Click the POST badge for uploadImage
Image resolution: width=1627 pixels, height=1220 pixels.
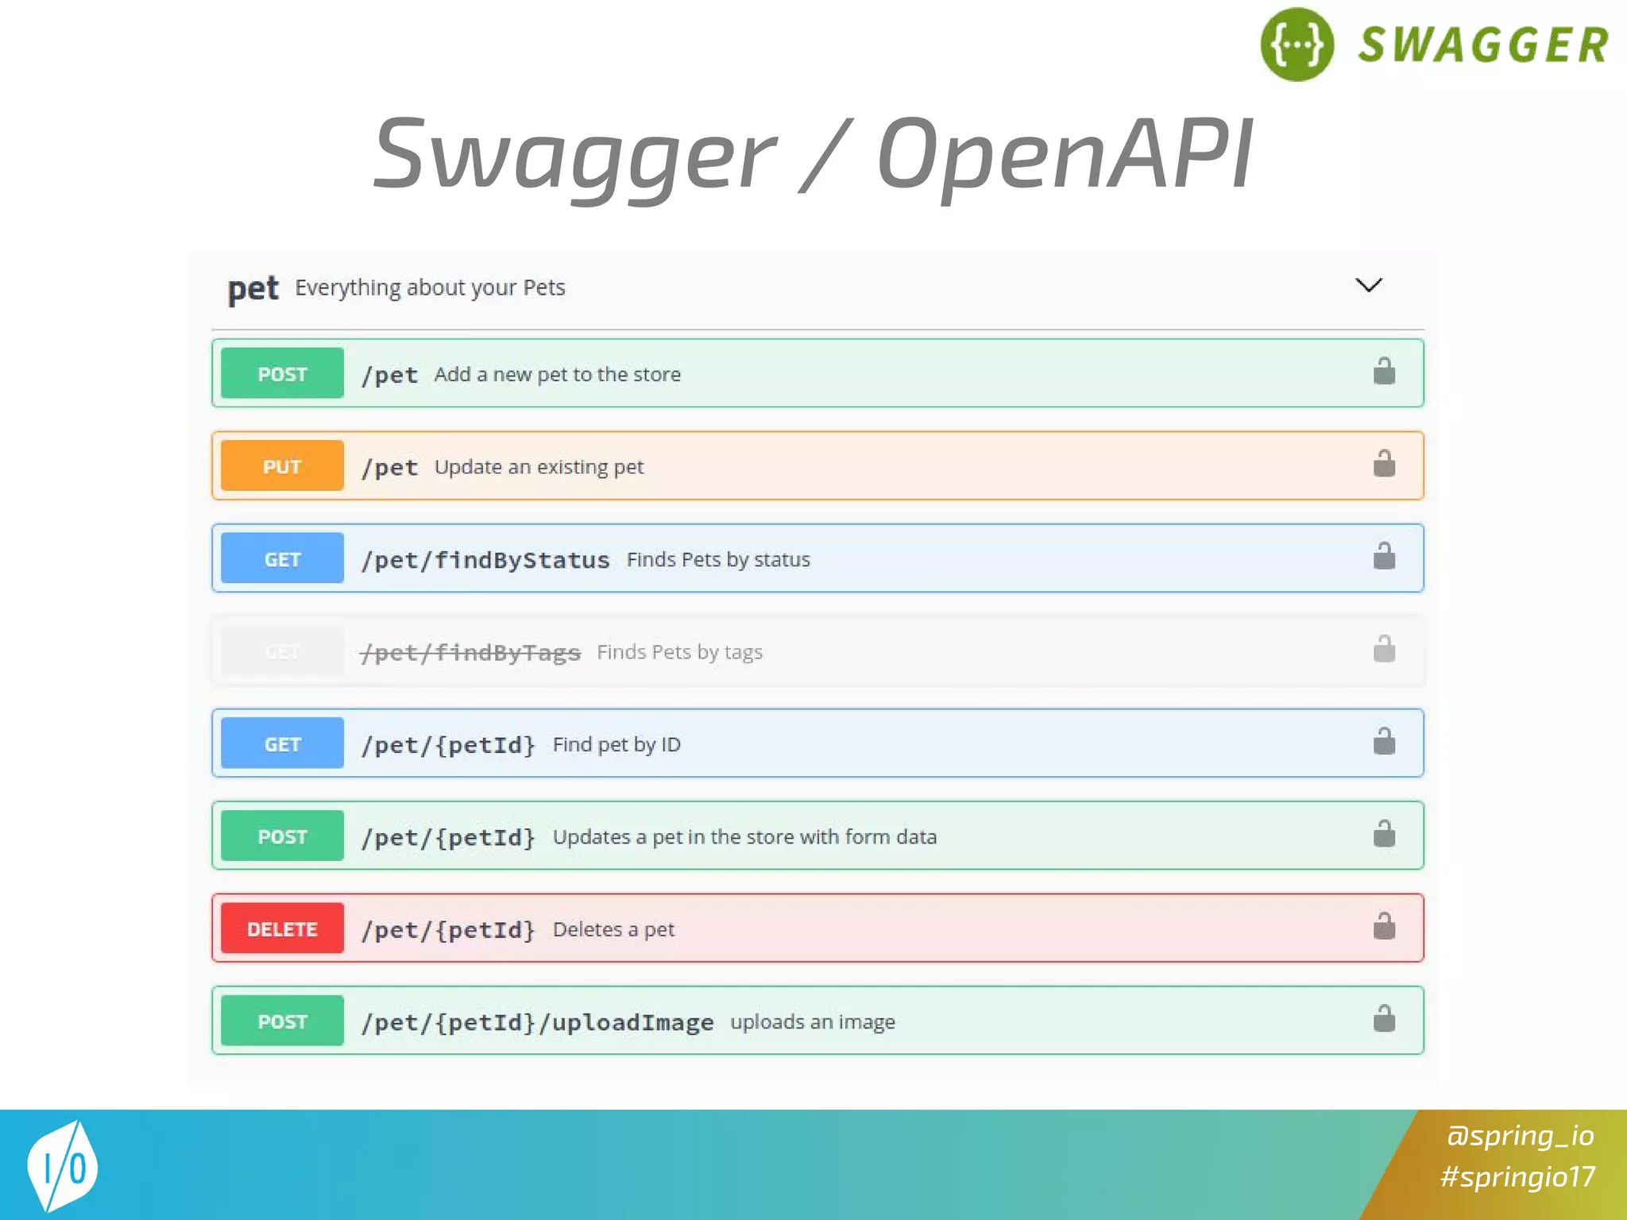coord(282,1021)
